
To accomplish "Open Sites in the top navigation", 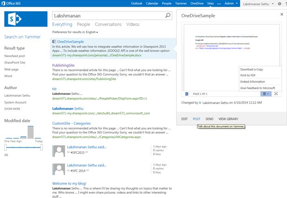I will click(210, 3).
